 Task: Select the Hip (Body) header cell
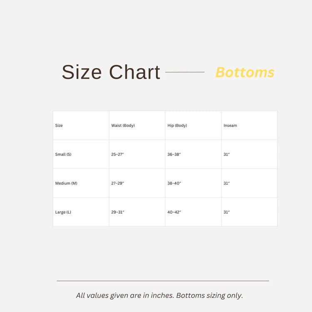coord(193,125)
